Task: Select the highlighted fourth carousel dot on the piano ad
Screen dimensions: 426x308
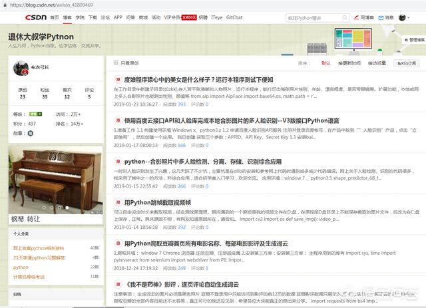Action: tap(67, 208)
